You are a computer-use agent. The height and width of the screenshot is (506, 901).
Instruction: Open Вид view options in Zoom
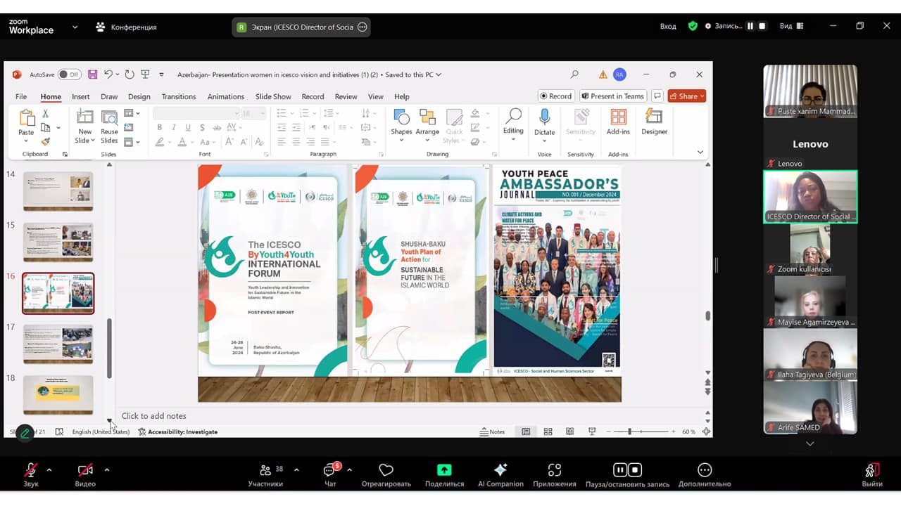793,26
